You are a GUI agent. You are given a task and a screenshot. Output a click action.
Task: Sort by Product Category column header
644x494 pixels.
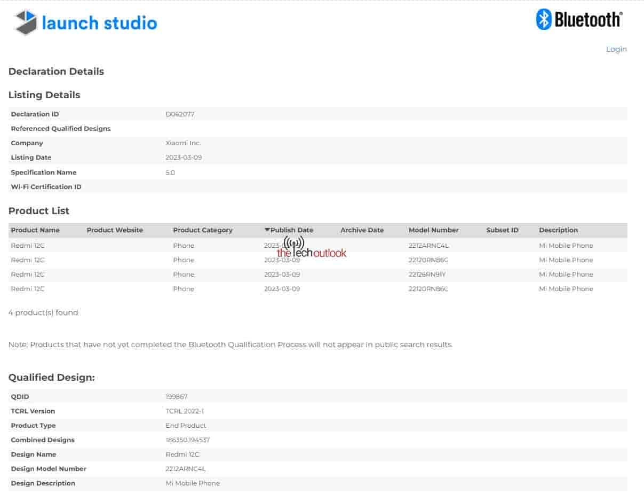point(203,230)
